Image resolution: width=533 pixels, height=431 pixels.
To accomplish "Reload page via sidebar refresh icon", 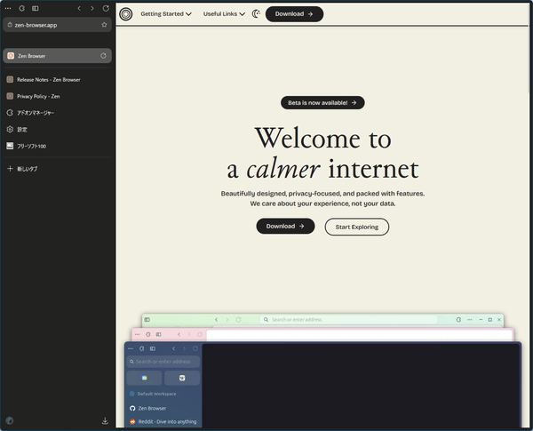I will click(x=106, y=8).
